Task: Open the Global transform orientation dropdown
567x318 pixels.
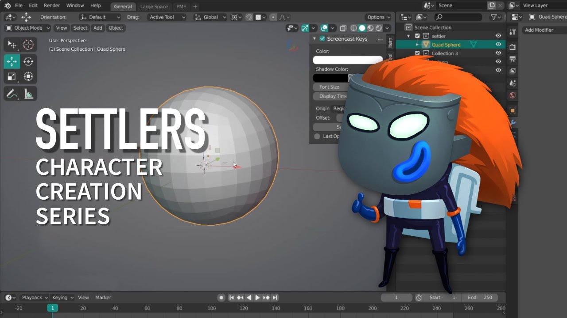Action: tap(210, 17)
